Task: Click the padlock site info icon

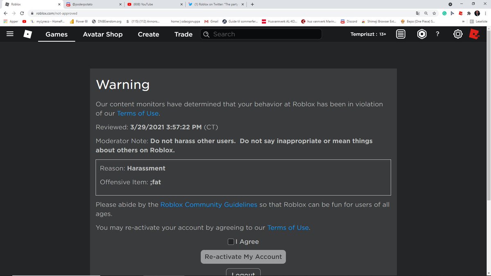Action: click(32, 13)
